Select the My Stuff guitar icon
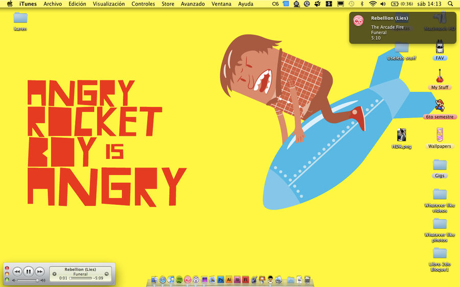The height and width of the screenshot is (287, 460). (x=440, y=80)
